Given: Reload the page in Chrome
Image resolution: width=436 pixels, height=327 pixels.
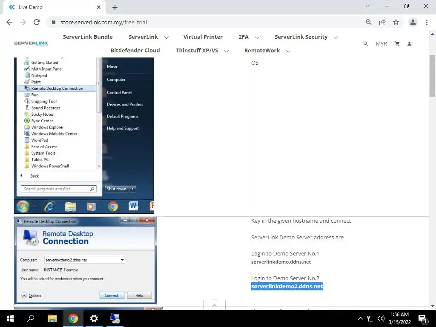Looking at the screenshot, I should tap(37, 22).
